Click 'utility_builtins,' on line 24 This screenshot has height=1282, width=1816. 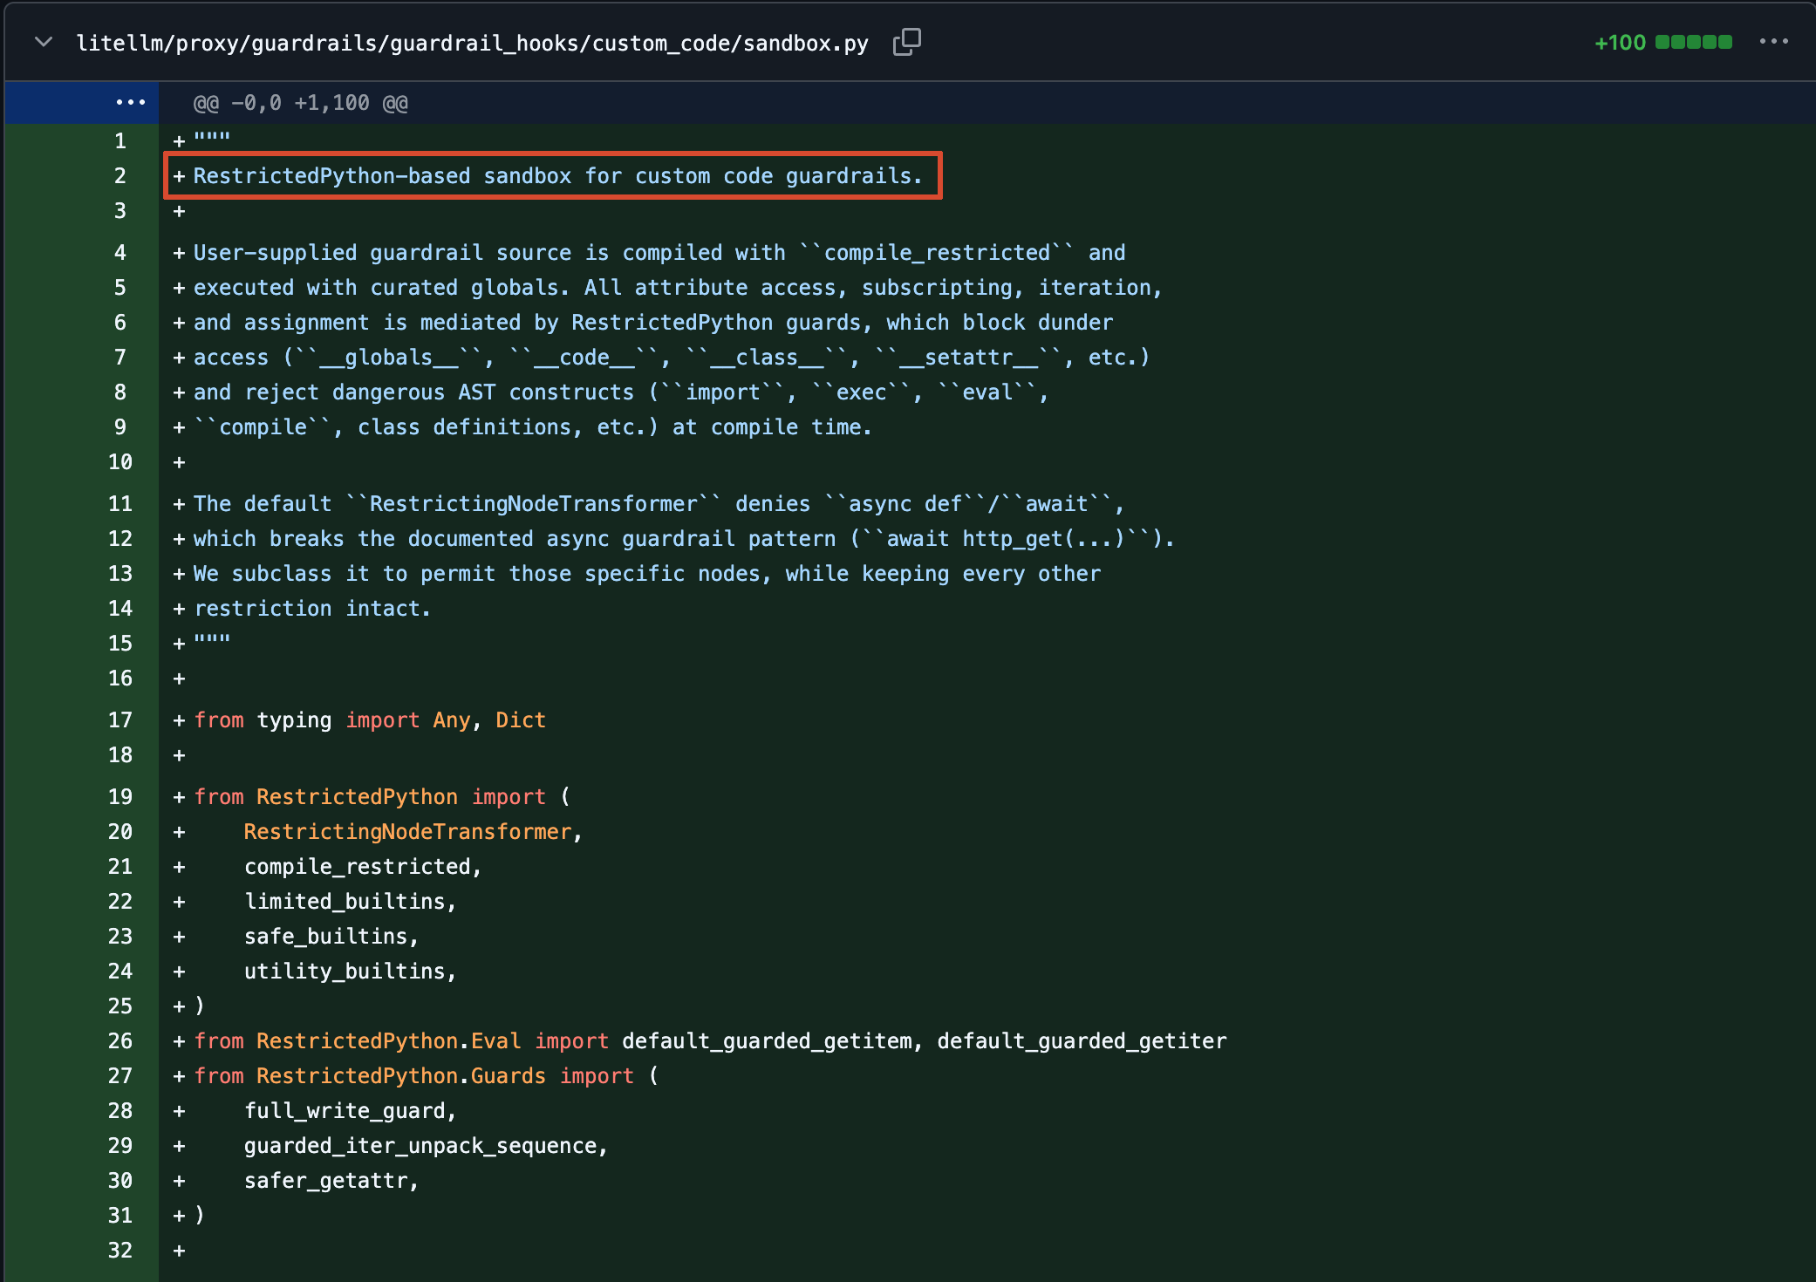tap(351, 972)
